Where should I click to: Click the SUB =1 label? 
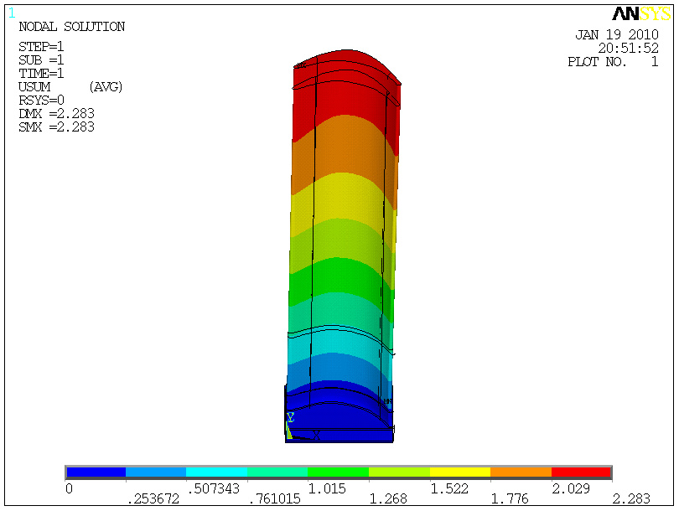point(41,60)
